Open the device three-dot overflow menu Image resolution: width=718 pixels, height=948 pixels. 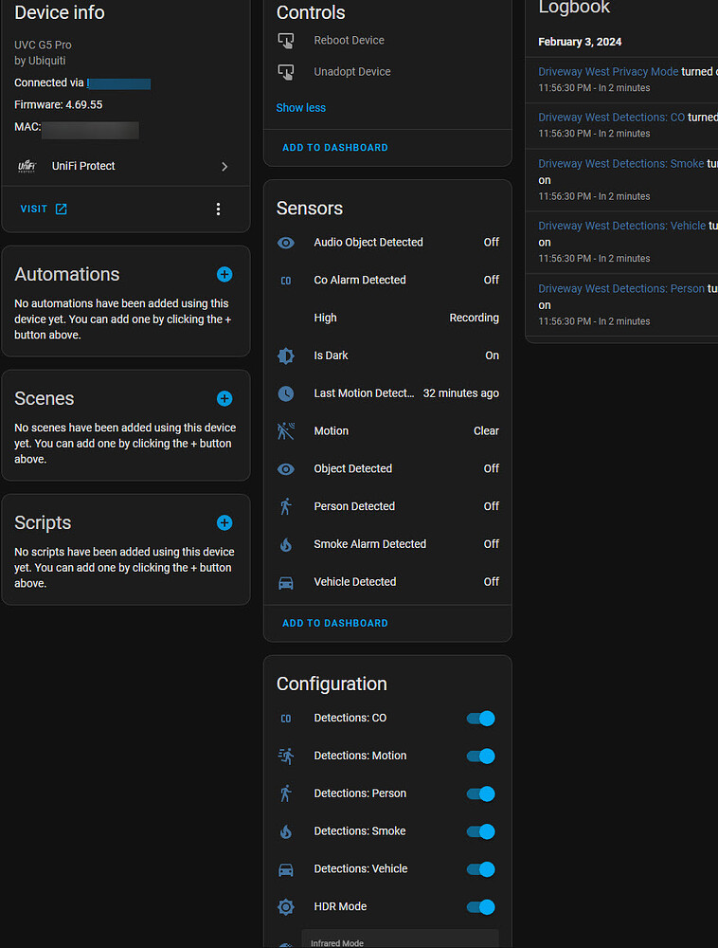click(218, 210)
